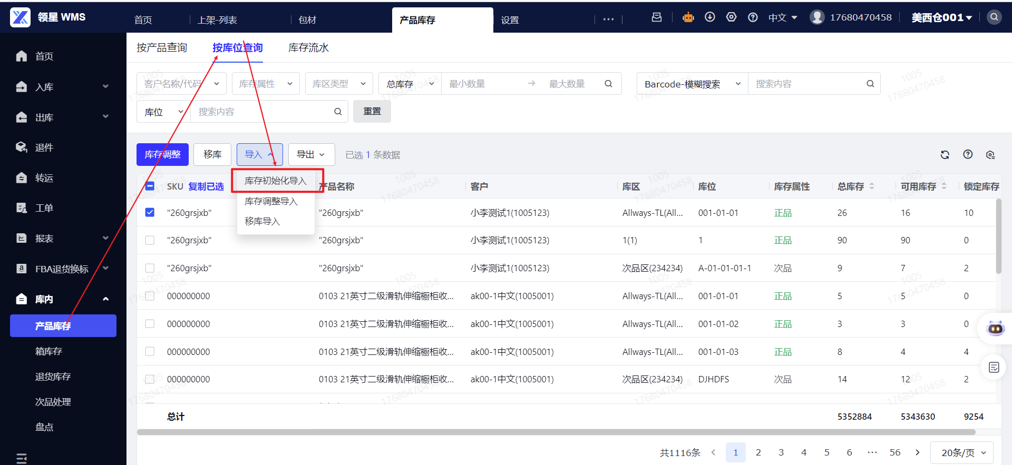This screenshot has height=465, width=1012.
Task: Click the search icon in Barcode search field
Action: pos(870,84)
